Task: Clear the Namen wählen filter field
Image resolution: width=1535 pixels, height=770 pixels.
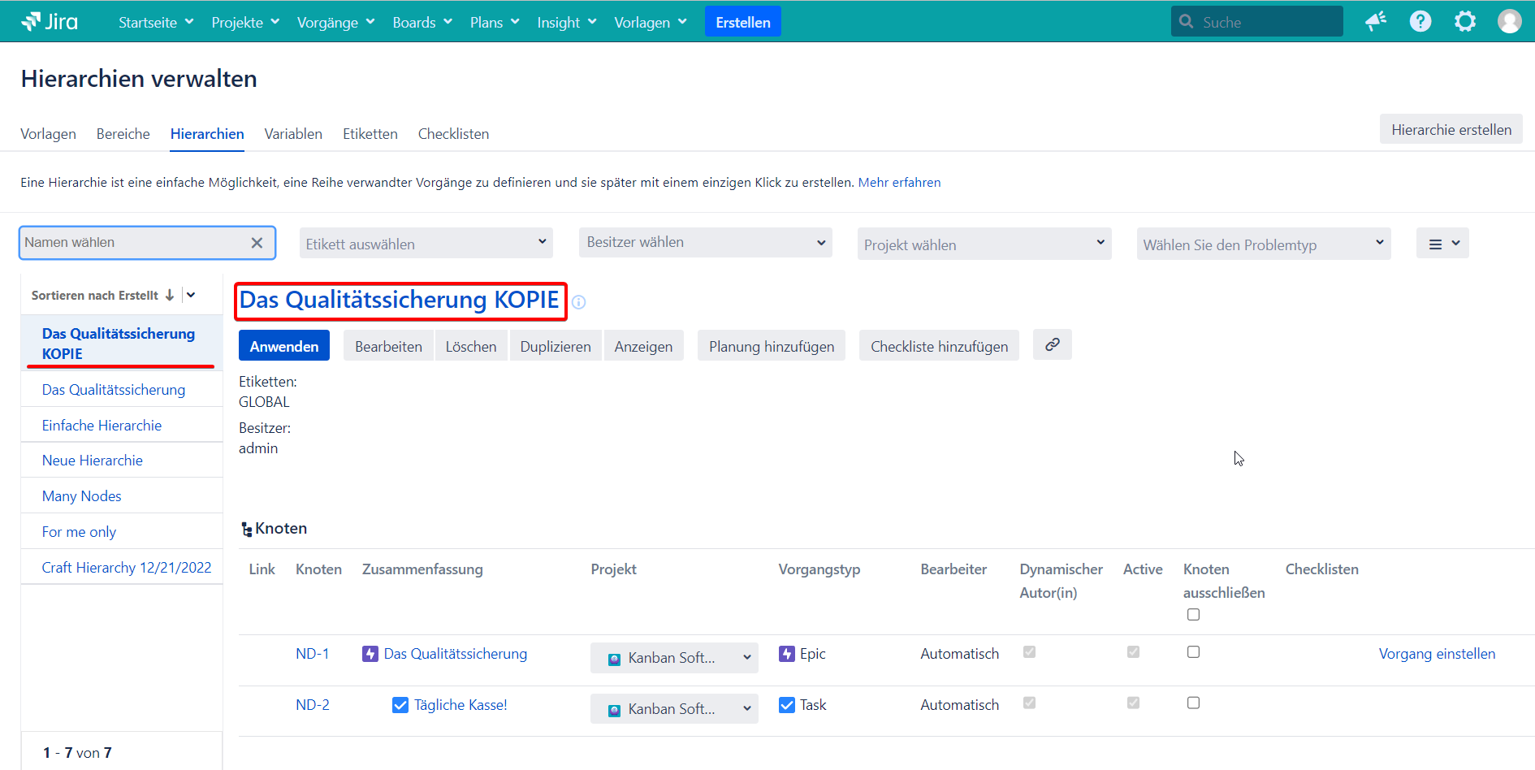Action: [x=257, y=243]
